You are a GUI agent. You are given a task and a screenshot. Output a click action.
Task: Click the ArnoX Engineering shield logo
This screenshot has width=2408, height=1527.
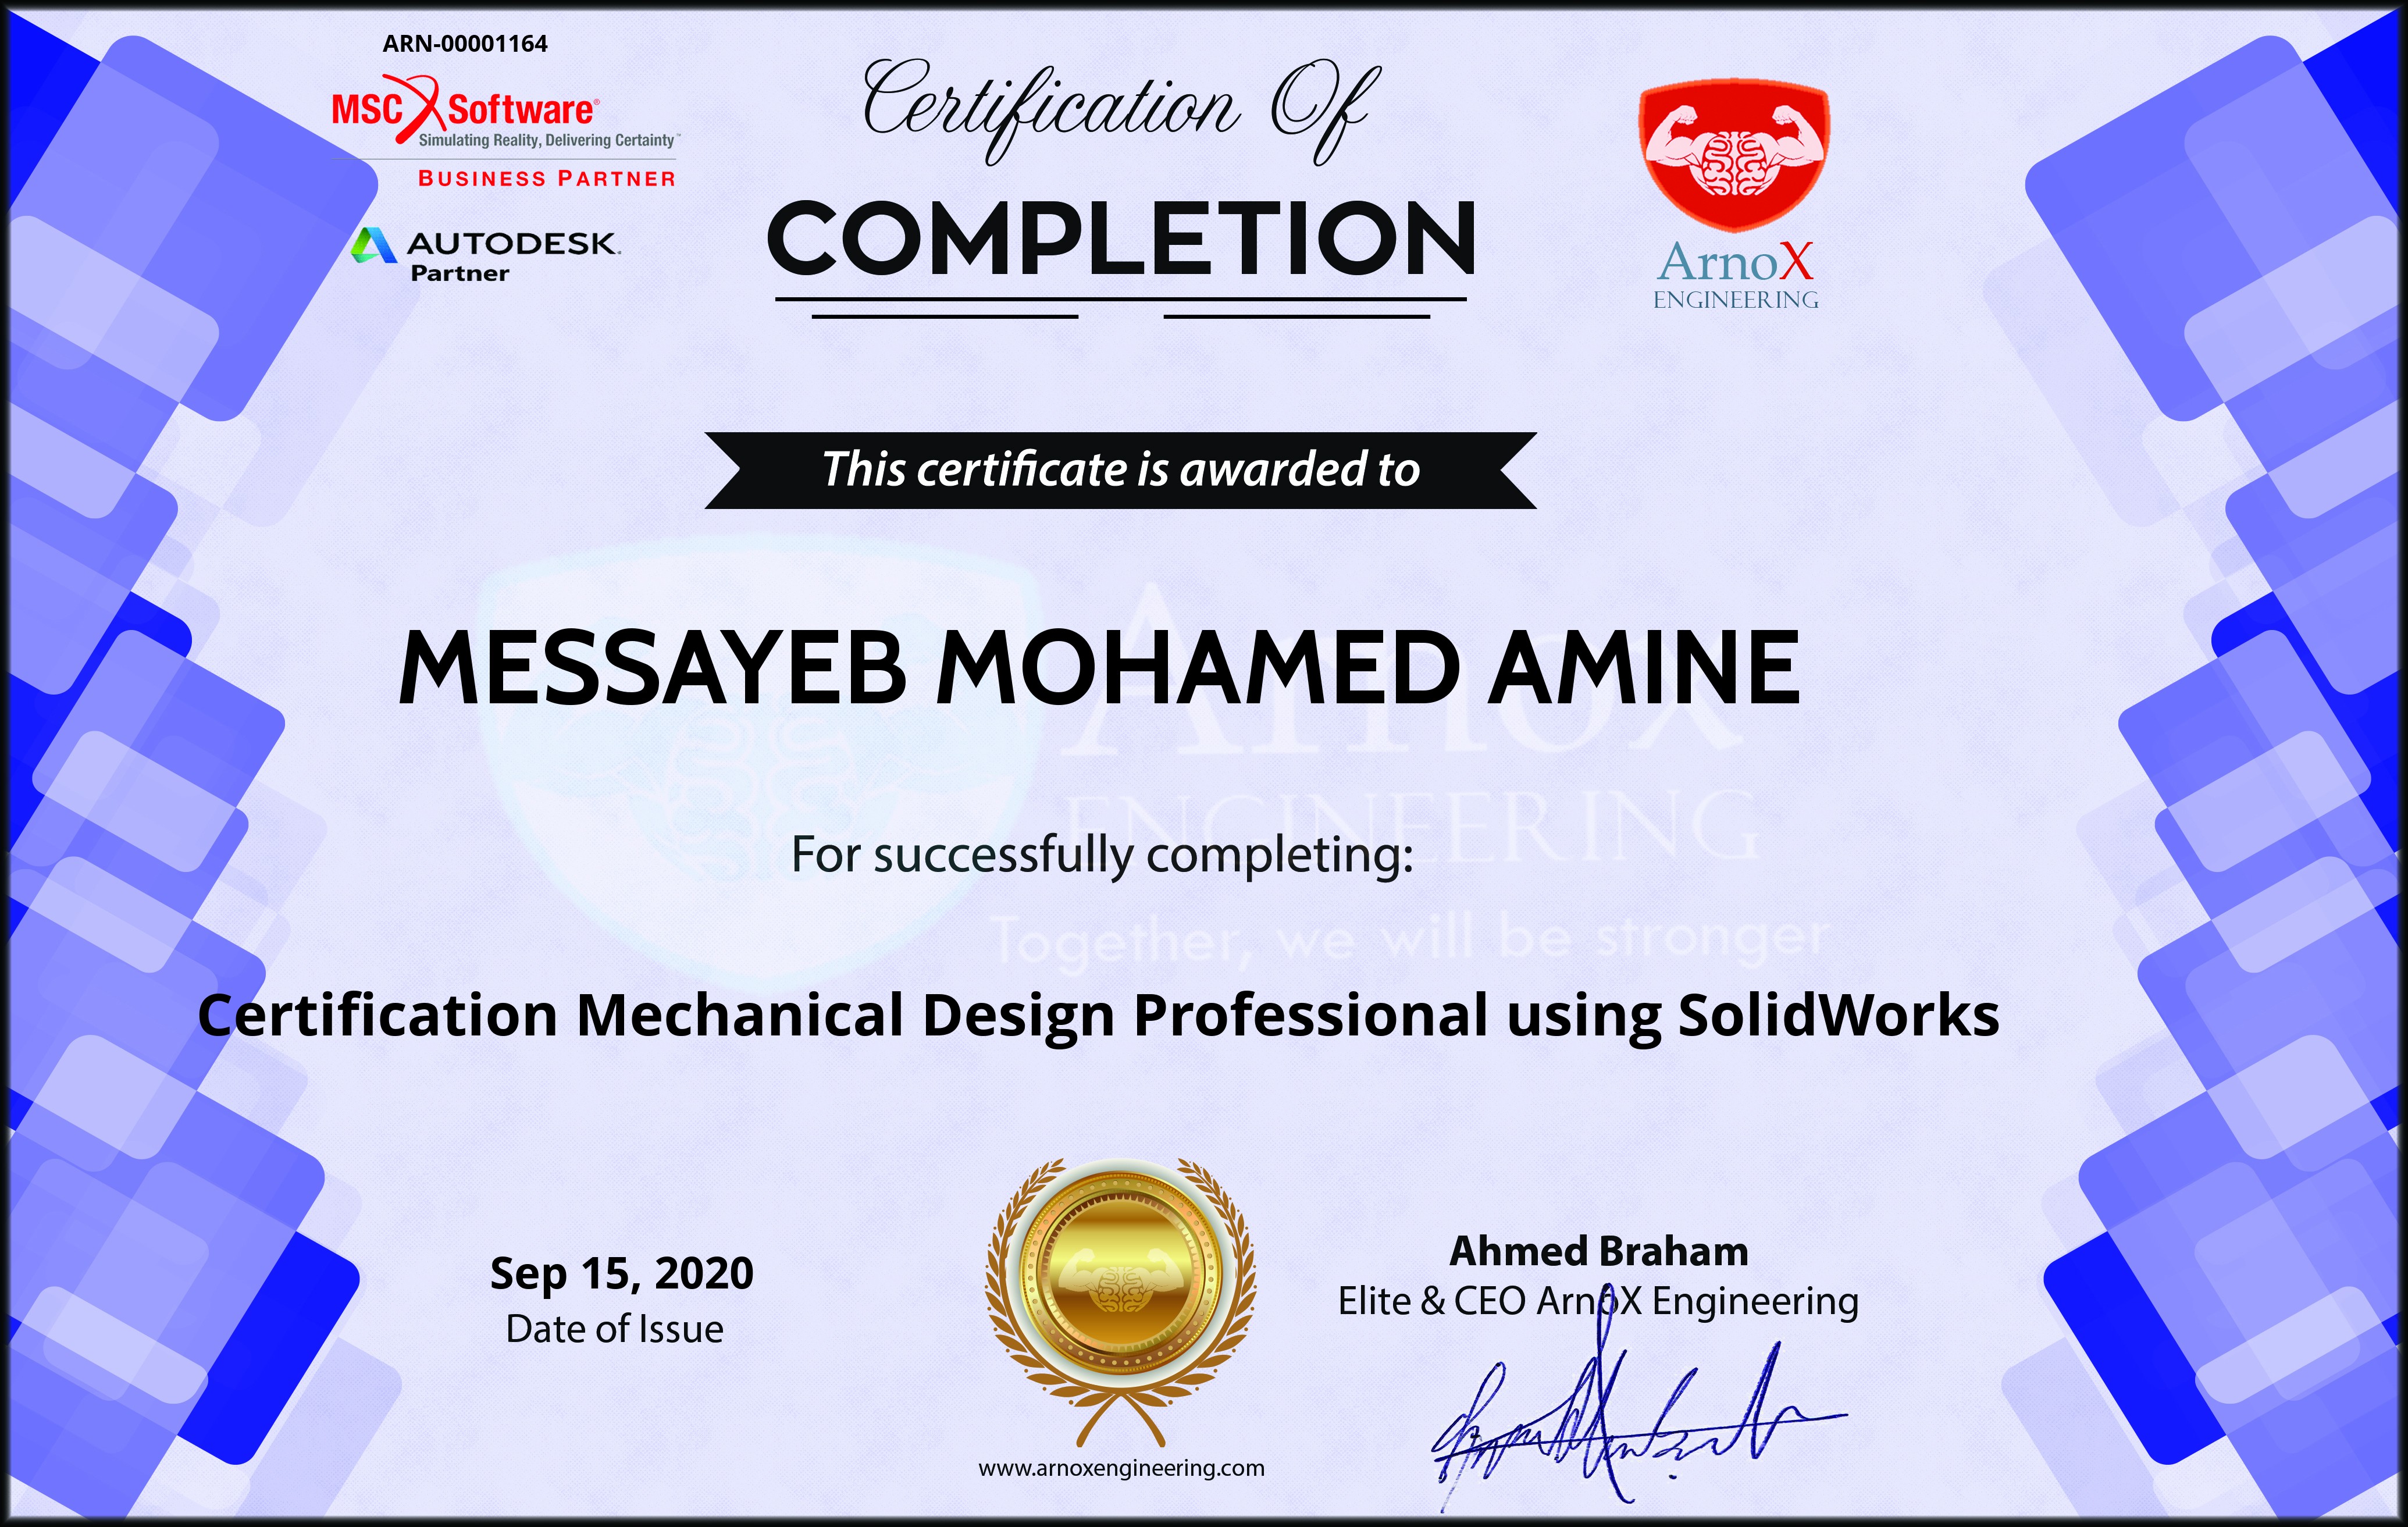(1735, 155)
